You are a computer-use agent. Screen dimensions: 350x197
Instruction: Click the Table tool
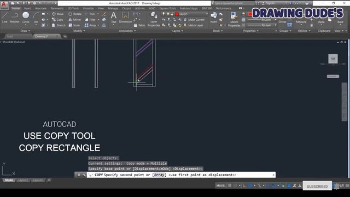point(139,25)
